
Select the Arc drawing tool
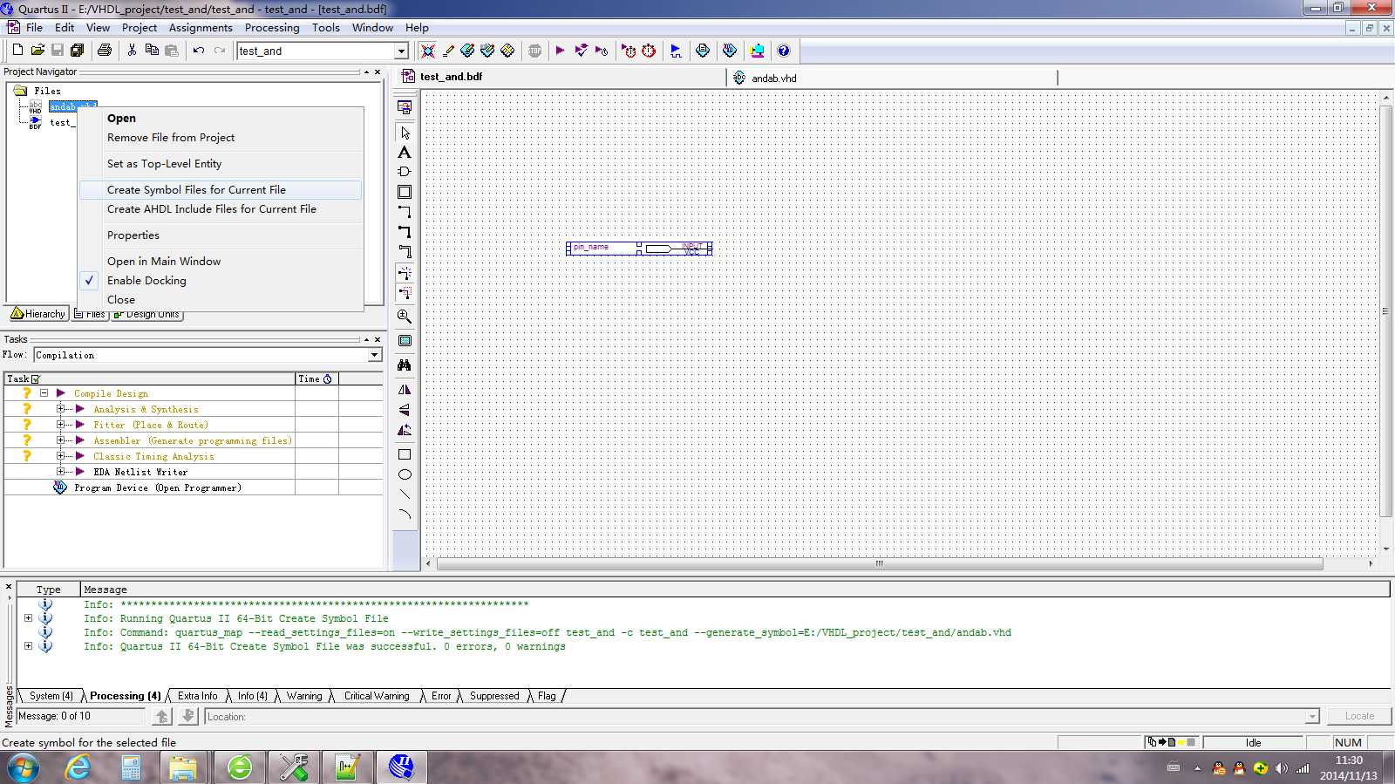[405, 515]
